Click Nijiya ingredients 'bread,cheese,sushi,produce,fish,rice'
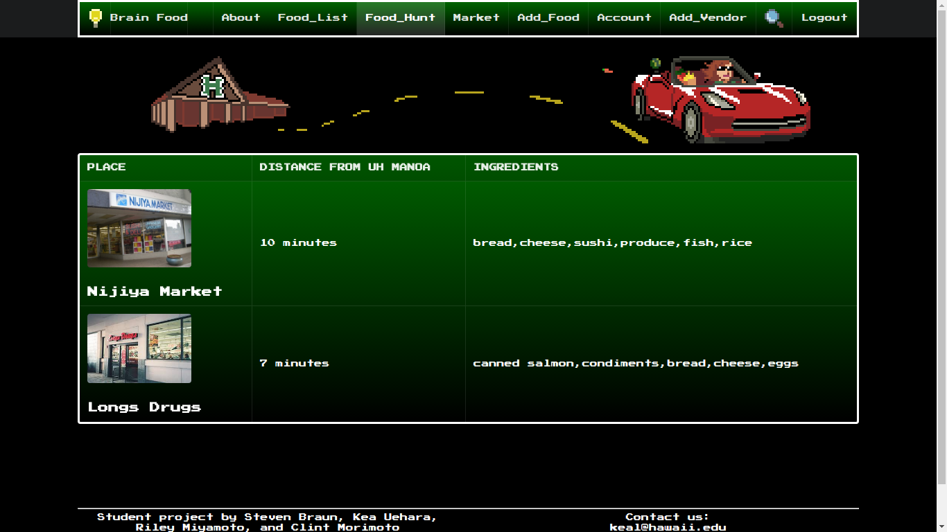This screenshot has width=947, height=532. [x=612, y=243]
